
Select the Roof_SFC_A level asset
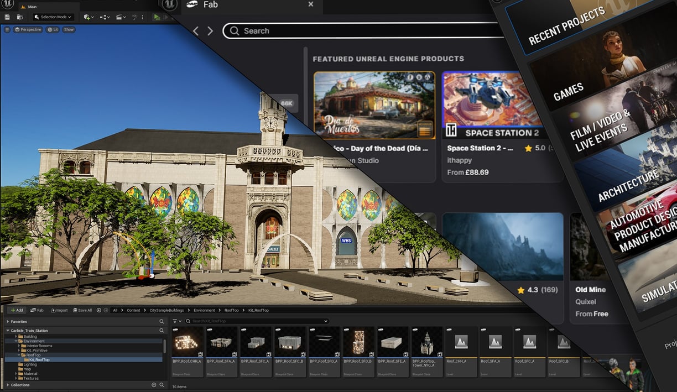(530, 352)
